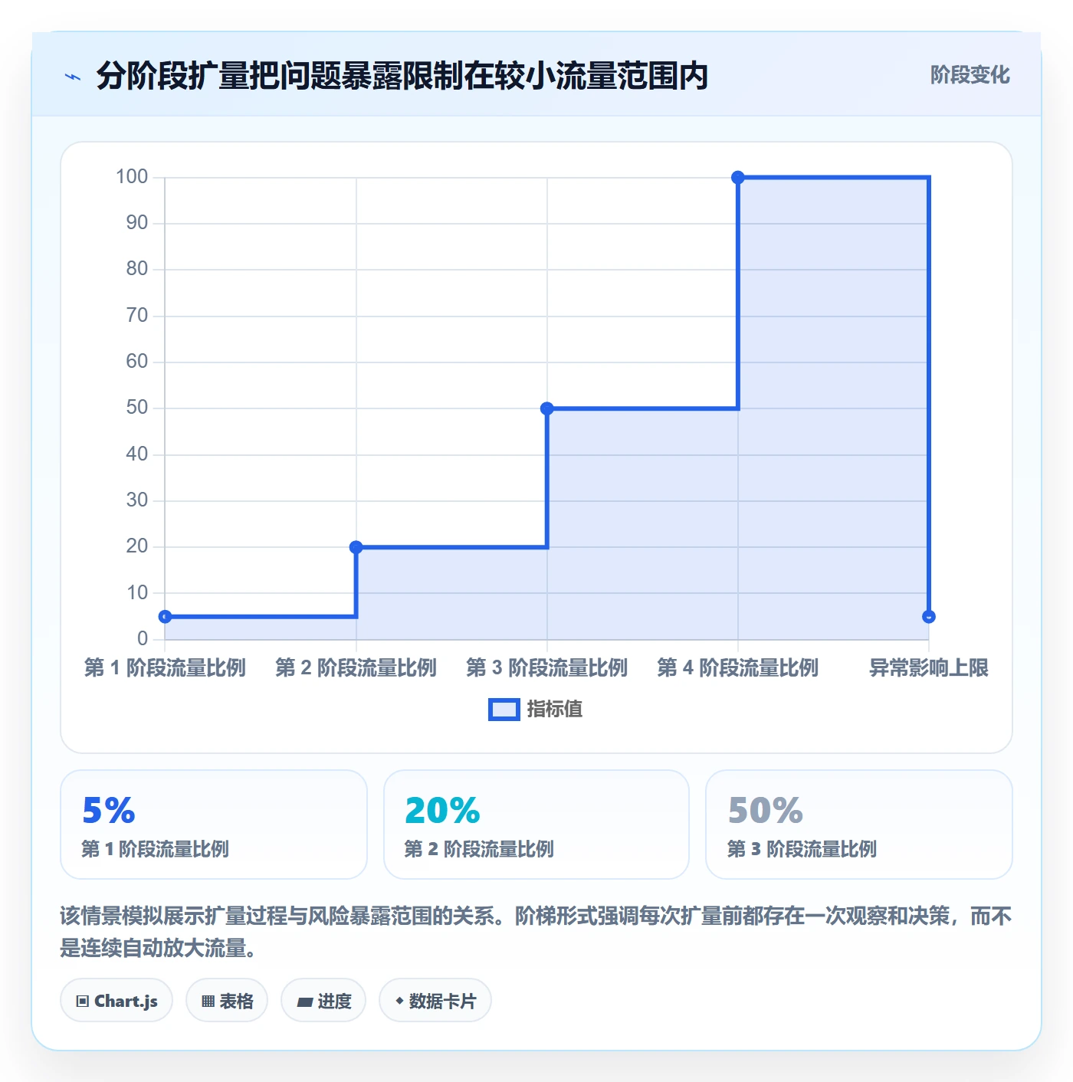Click the chart title 分阶段扩量把问题暴露限制在较小流量范围内
This screenshot has height=1082, width=1073.
pos(402,76)
